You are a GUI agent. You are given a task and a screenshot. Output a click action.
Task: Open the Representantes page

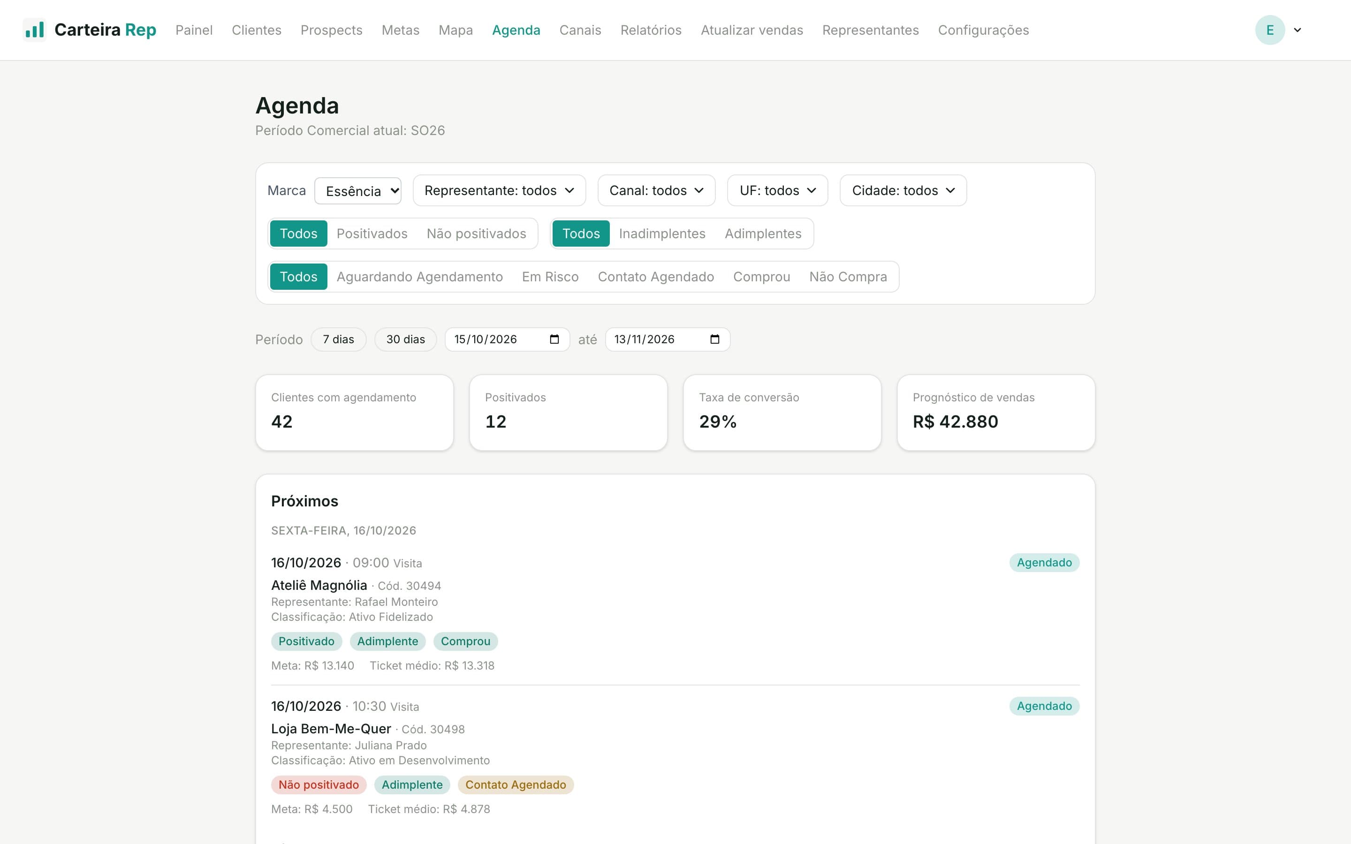(870, 30)
